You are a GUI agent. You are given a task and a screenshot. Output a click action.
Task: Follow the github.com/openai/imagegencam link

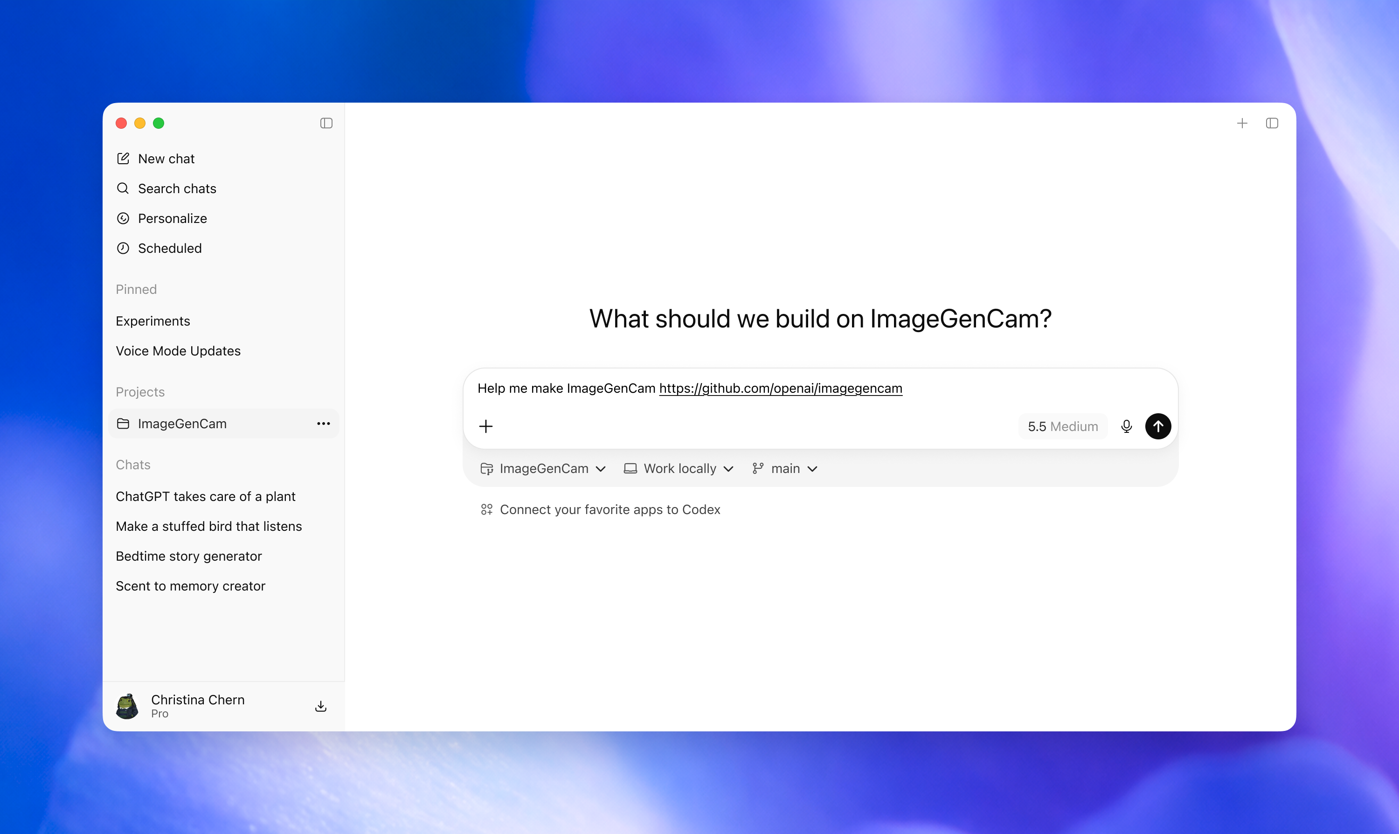tap(780, 389)
